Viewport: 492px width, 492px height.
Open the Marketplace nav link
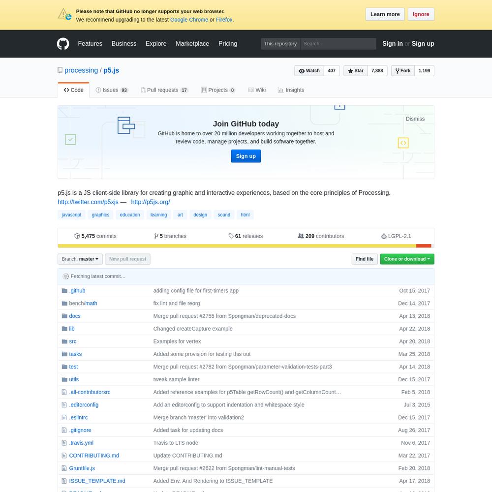(192, 44)
